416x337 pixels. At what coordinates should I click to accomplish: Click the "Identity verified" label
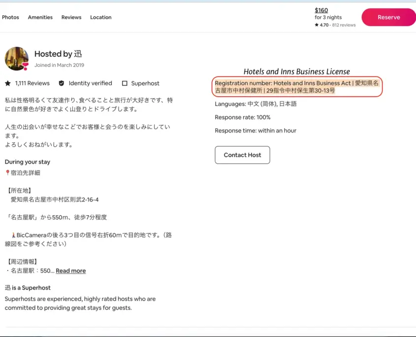[90, 83]
